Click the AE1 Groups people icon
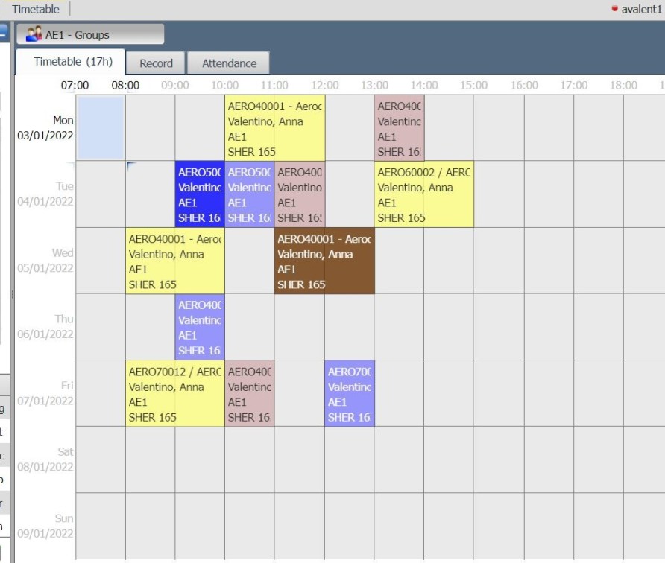This screenshot has width=665, height=563. (34, 34)
